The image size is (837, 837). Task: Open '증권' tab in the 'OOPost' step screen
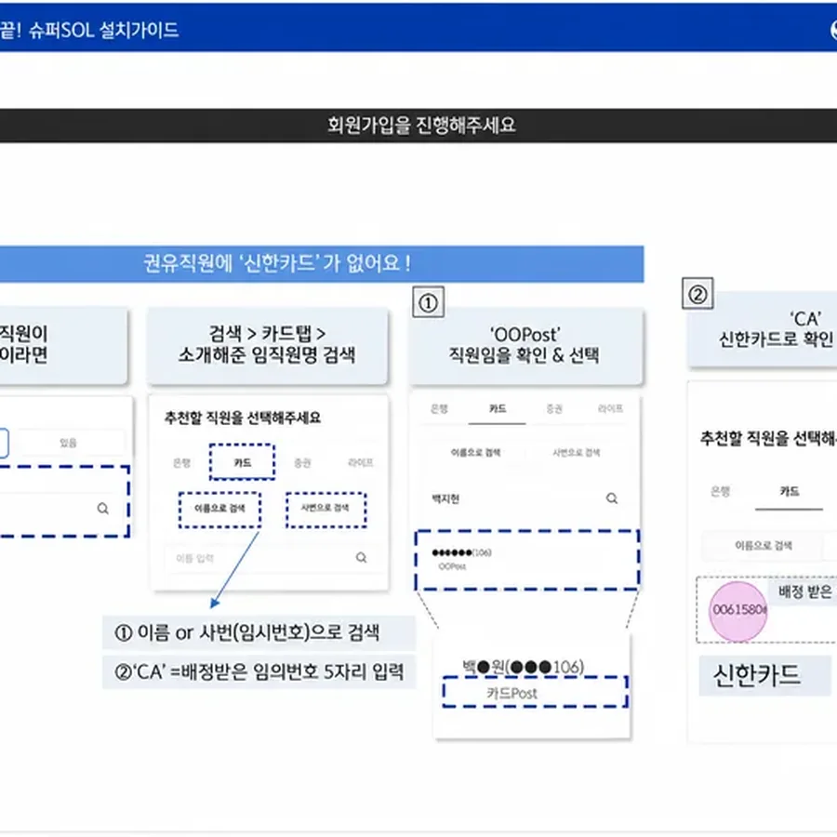pyautogui.click(x=554, y=409)
